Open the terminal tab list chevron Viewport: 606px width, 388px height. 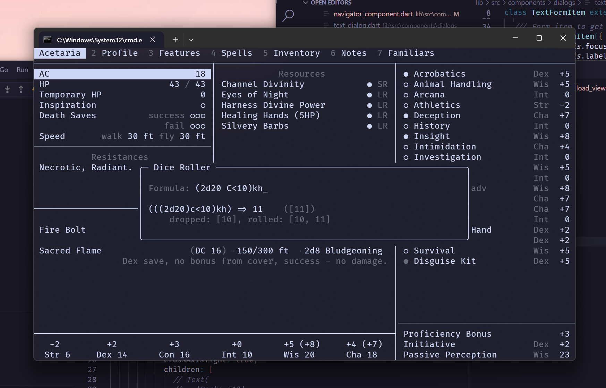pos(191,40)
